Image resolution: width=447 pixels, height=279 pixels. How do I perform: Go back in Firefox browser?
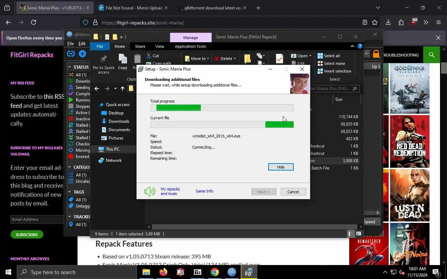click(8, 22)
